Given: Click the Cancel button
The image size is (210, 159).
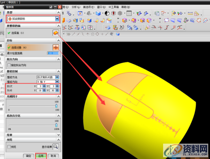Looking at the screenshot, I should (53, 156).
